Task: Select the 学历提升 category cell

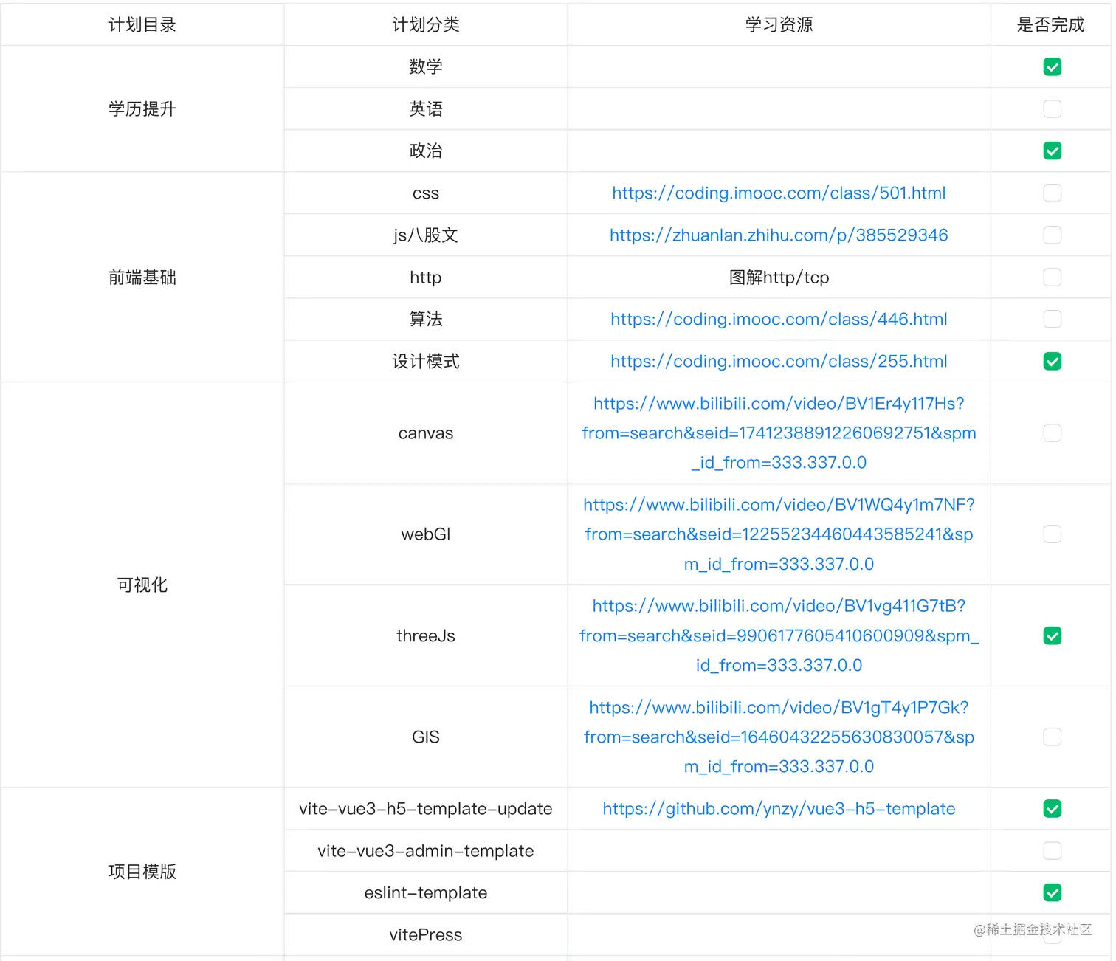Action: (x=142, y=109)
